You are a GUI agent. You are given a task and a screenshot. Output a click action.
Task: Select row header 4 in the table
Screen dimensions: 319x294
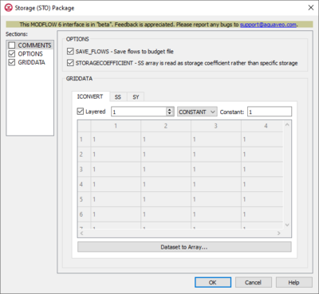click(x=84, y=184)
